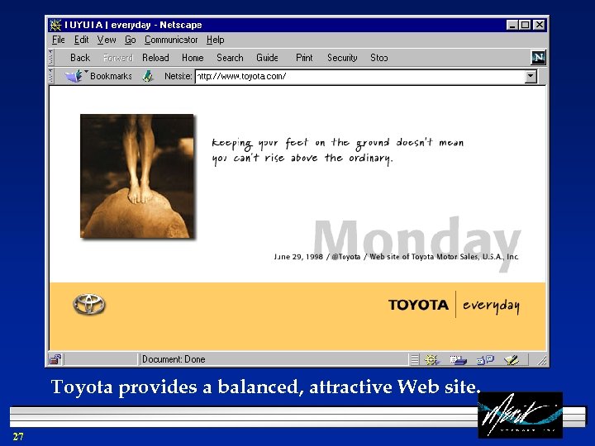Click the security padlock status icon
Viewport: 595px width, 446px height.
[x=56, y=359]
